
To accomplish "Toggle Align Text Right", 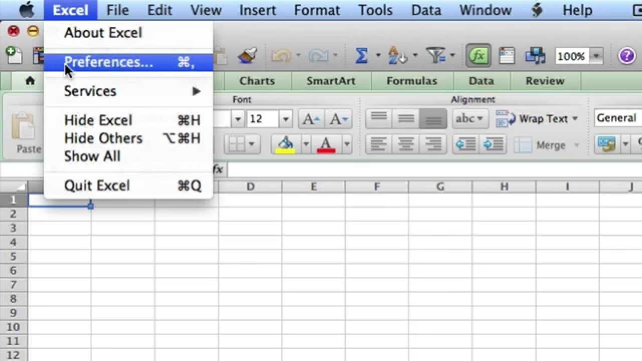I will pos(433,145).
